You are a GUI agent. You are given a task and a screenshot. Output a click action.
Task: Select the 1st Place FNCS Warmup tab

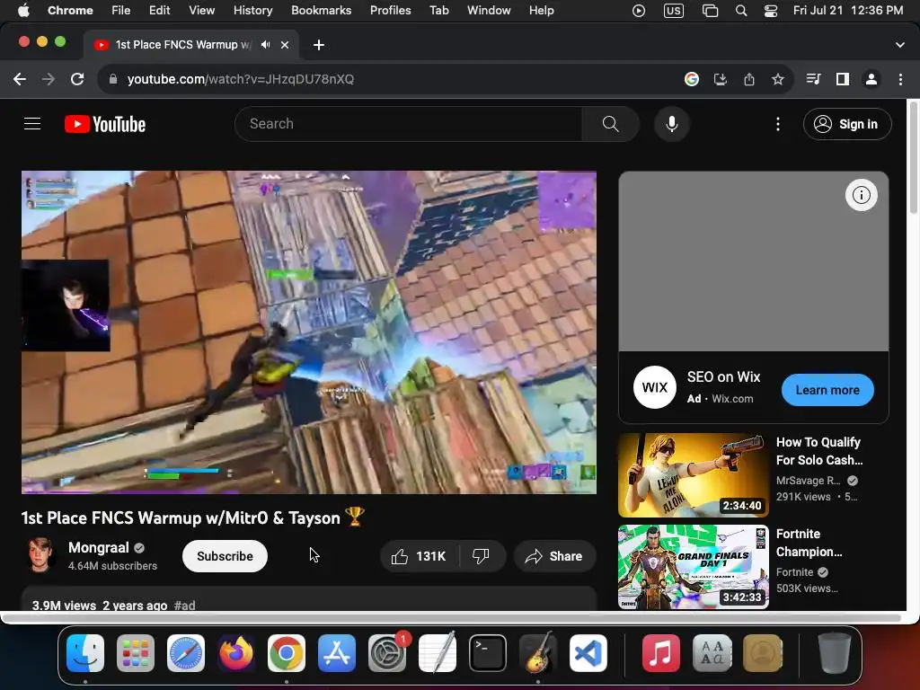[183, 45]
